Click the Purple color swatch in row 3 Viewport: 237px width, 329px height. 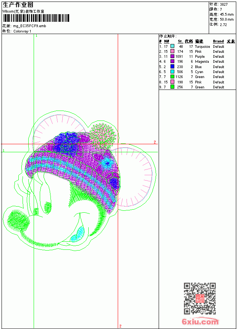[172, 56]
